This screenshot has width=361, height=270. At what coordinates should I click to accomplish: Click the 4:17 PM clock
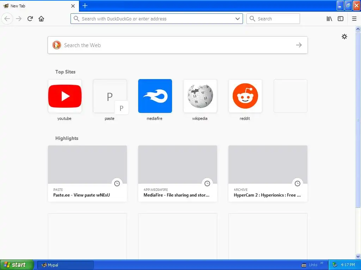coord(348,265)
